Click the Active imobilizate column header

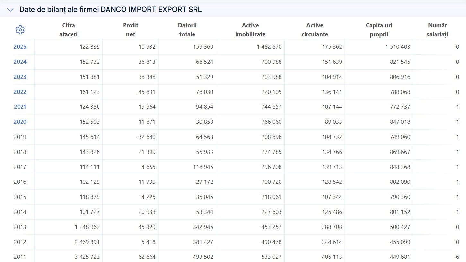tap(250, 30)
